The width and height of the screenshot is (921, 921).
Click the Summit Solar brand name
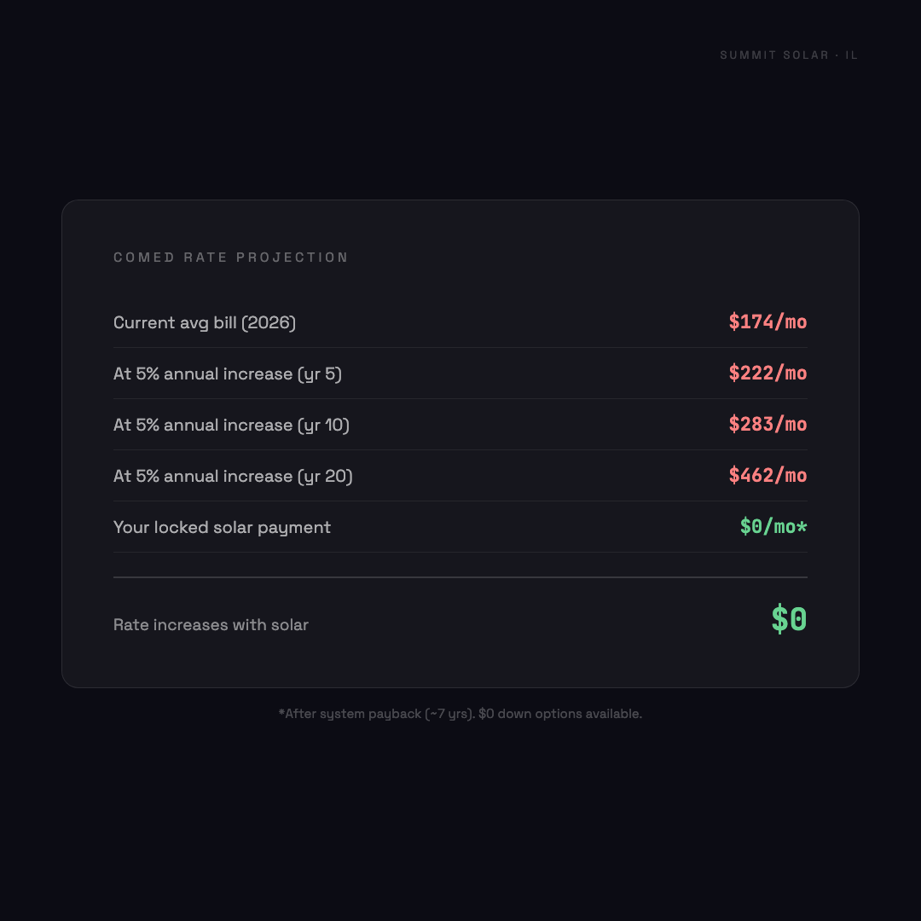(x=774, y=55)
